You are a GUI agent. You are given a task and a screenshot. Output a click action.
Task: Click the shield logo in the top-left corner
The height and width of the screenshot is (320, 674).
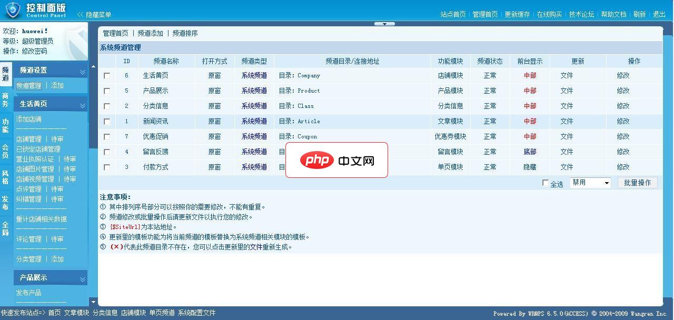point(12,9)
